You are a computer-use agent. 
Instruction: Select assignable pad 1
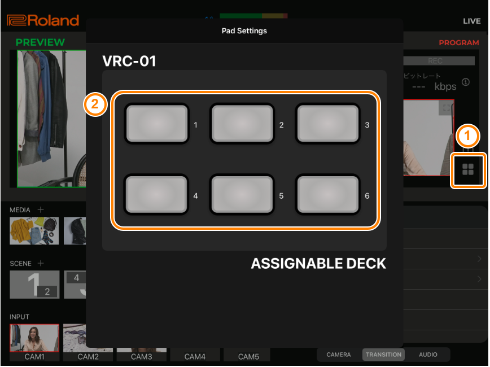pos(157,124)
